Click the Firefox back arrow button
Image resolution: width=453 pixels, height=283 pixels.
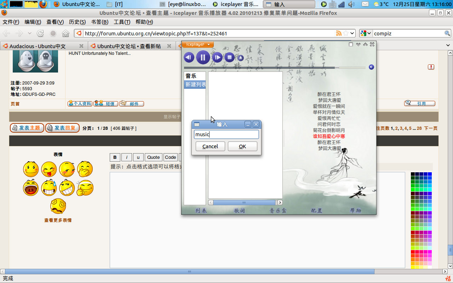pos(7,34)
